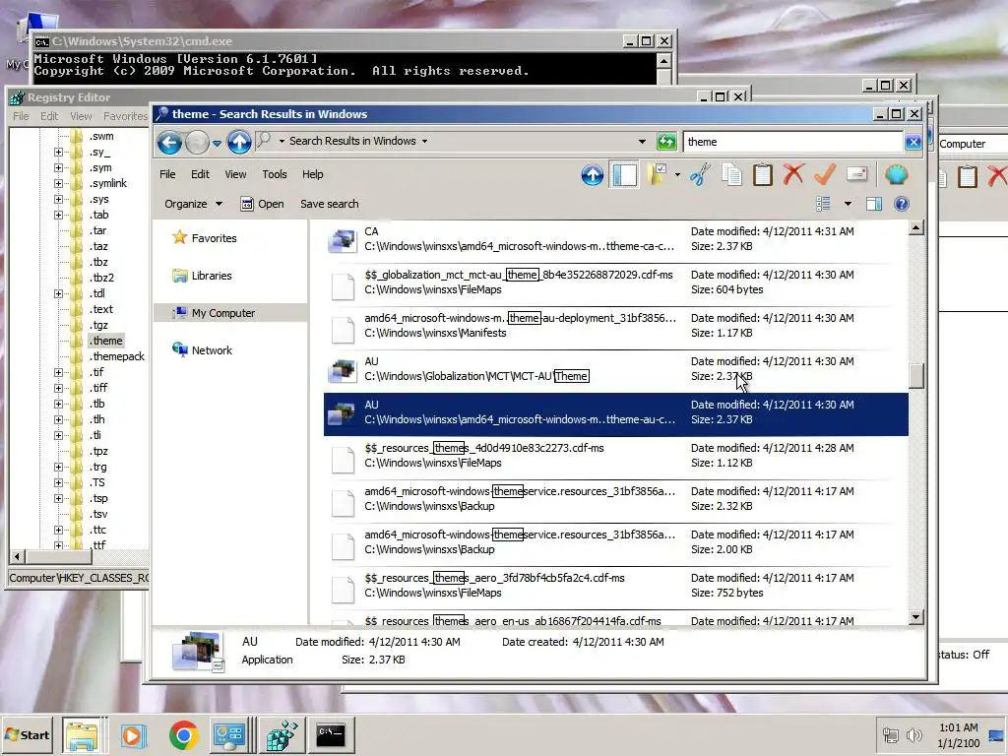Select the .themepack registry key

pos(118,356)
